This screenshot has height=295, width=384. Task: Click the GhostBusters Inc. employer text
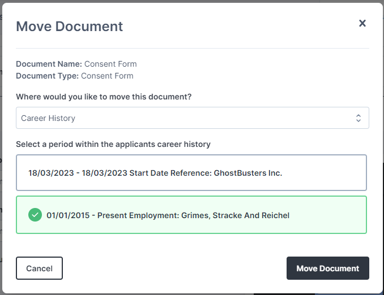tap(248, 173)
